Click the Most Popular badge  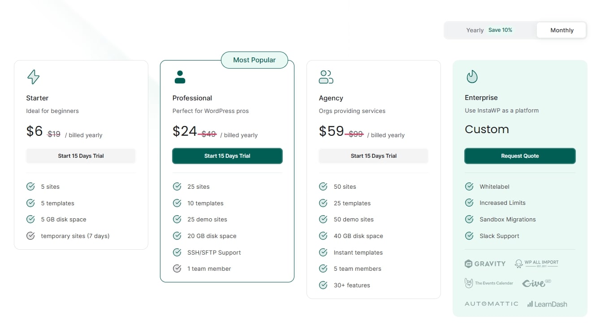255,60
